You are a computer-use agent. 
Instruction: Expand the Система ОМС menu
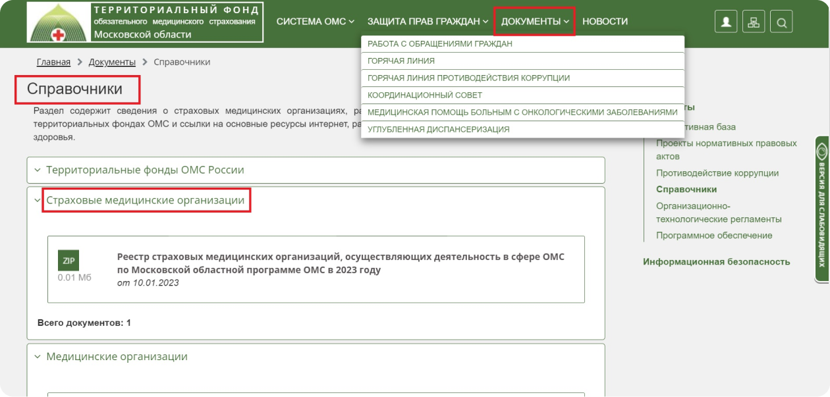coord(315,22)
